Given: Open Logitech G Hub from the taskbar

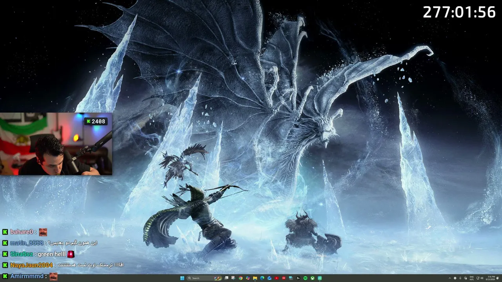Looking at the screenshot, I should pyautogui.click(x=298, y=278).
